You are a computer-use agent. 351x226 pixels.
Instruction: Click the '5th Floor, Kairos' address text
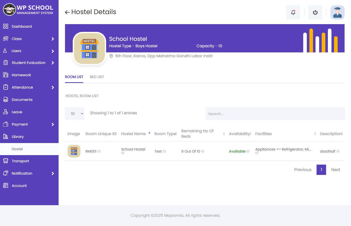tap(164, 56)
